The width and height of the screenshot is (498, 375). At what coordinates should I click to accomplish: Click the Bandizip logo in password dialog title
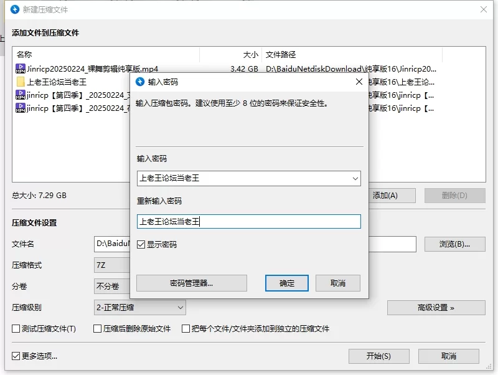tap(140, 82)
